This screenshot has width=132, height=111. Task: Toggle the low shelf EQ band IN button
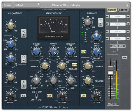[24, 86]
